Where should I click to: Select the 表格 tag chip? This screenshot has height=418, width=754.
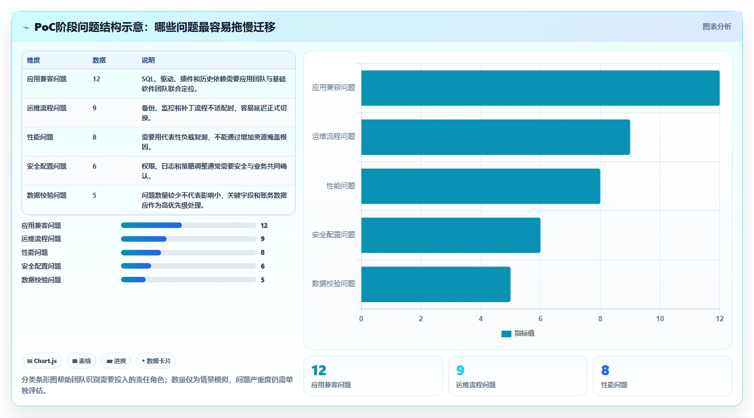pyautogui.click(x=81, y=361)
